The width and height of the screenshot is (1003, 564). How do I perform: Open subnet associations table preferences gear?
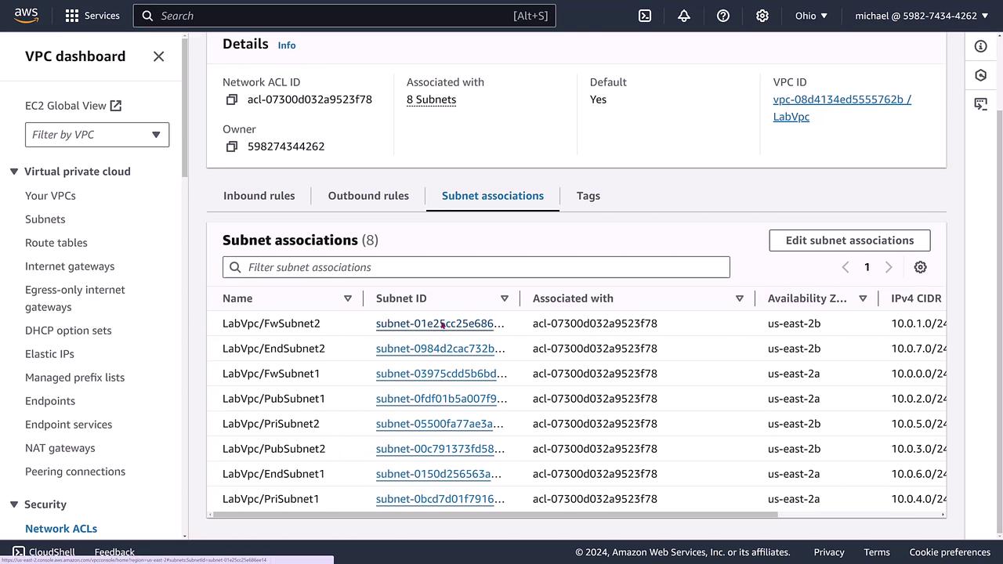coord(920,267)
